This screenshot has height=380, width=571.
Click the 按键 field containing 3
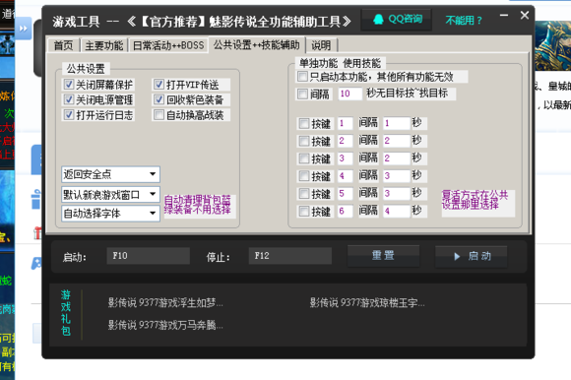pos(345,158)
